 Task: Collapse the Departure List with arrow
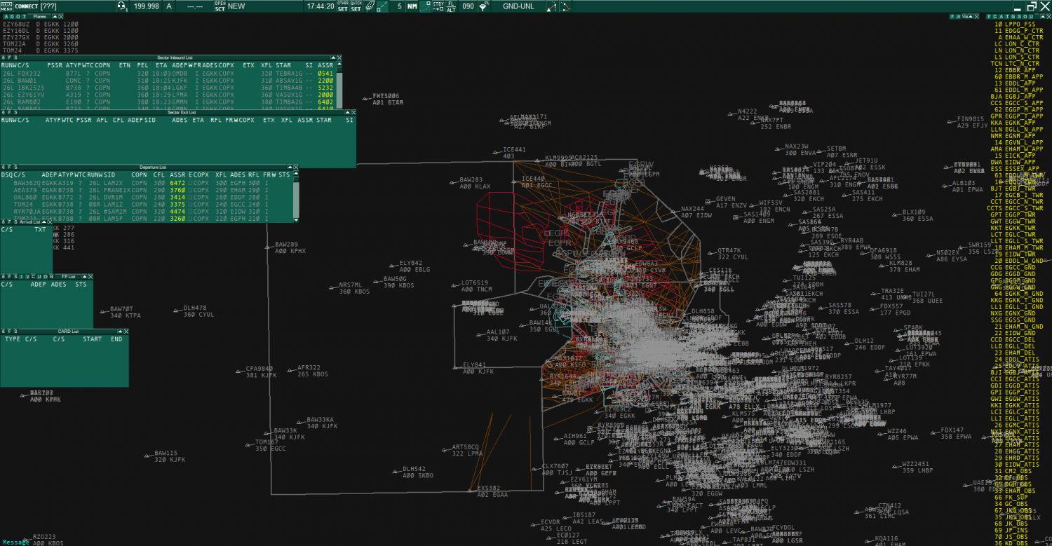pos(289,168)
